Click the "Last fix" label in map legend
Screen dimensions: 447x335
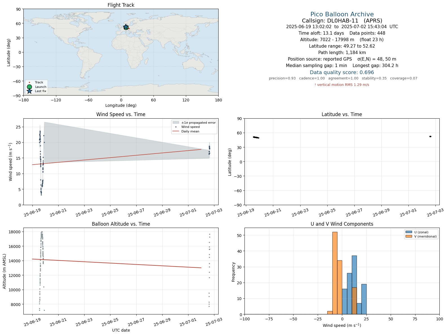click(41, 91)
